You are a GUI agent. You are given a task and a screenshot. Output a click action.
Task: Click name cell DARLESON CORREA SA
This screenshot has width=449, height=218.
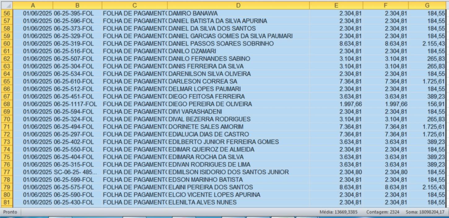point(203,81)
